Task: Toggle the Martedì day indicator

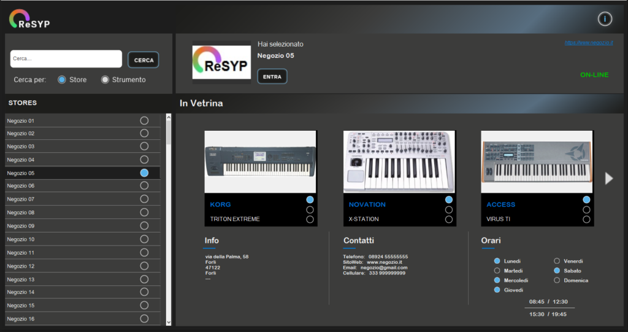Action: [x=497, y=271]
